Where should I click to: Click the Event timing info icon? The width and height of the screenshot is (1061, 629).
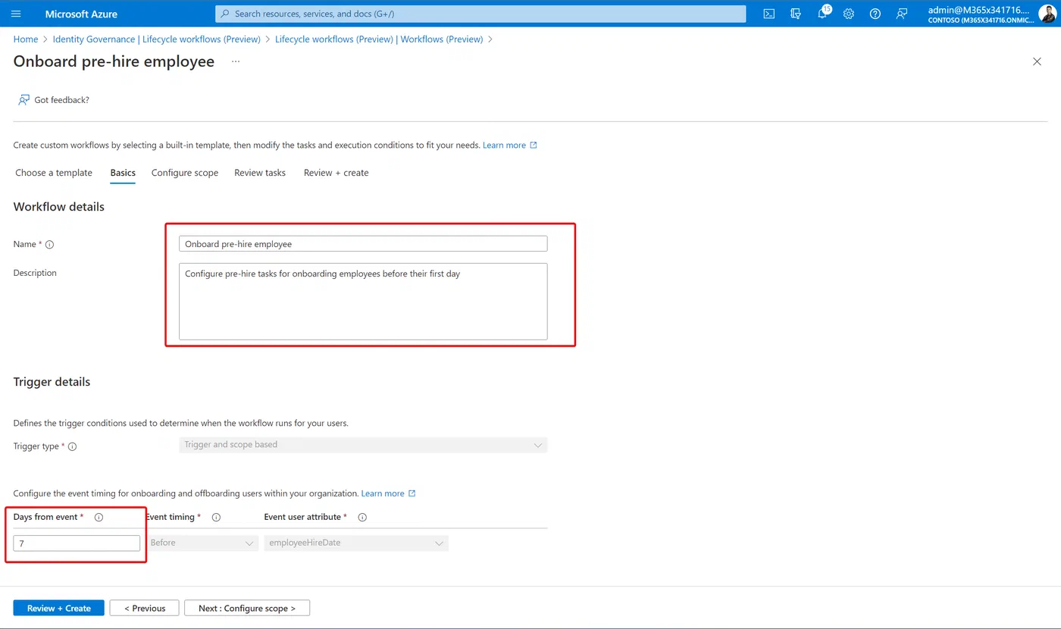pos(216,518)
